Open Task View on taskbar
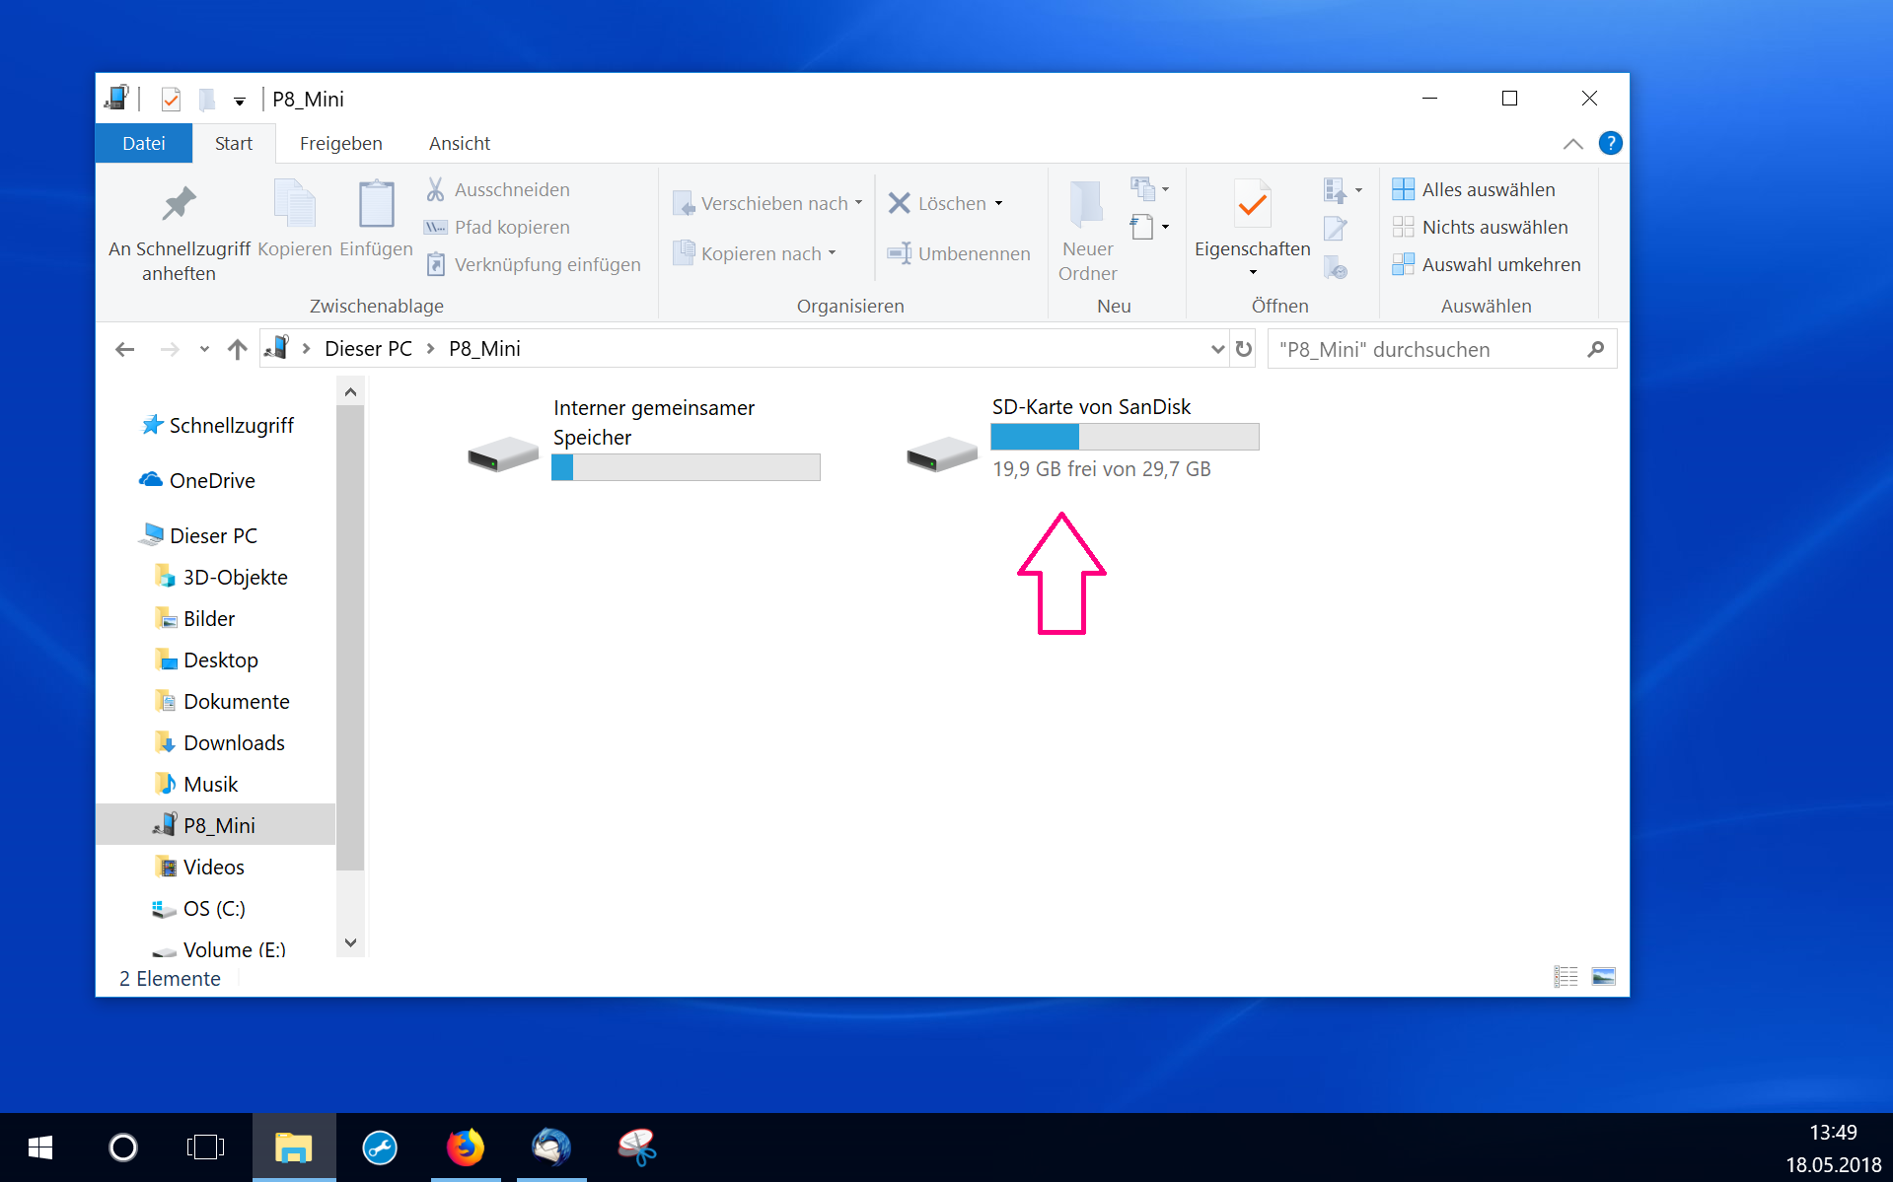 [x=206, y=1147]
